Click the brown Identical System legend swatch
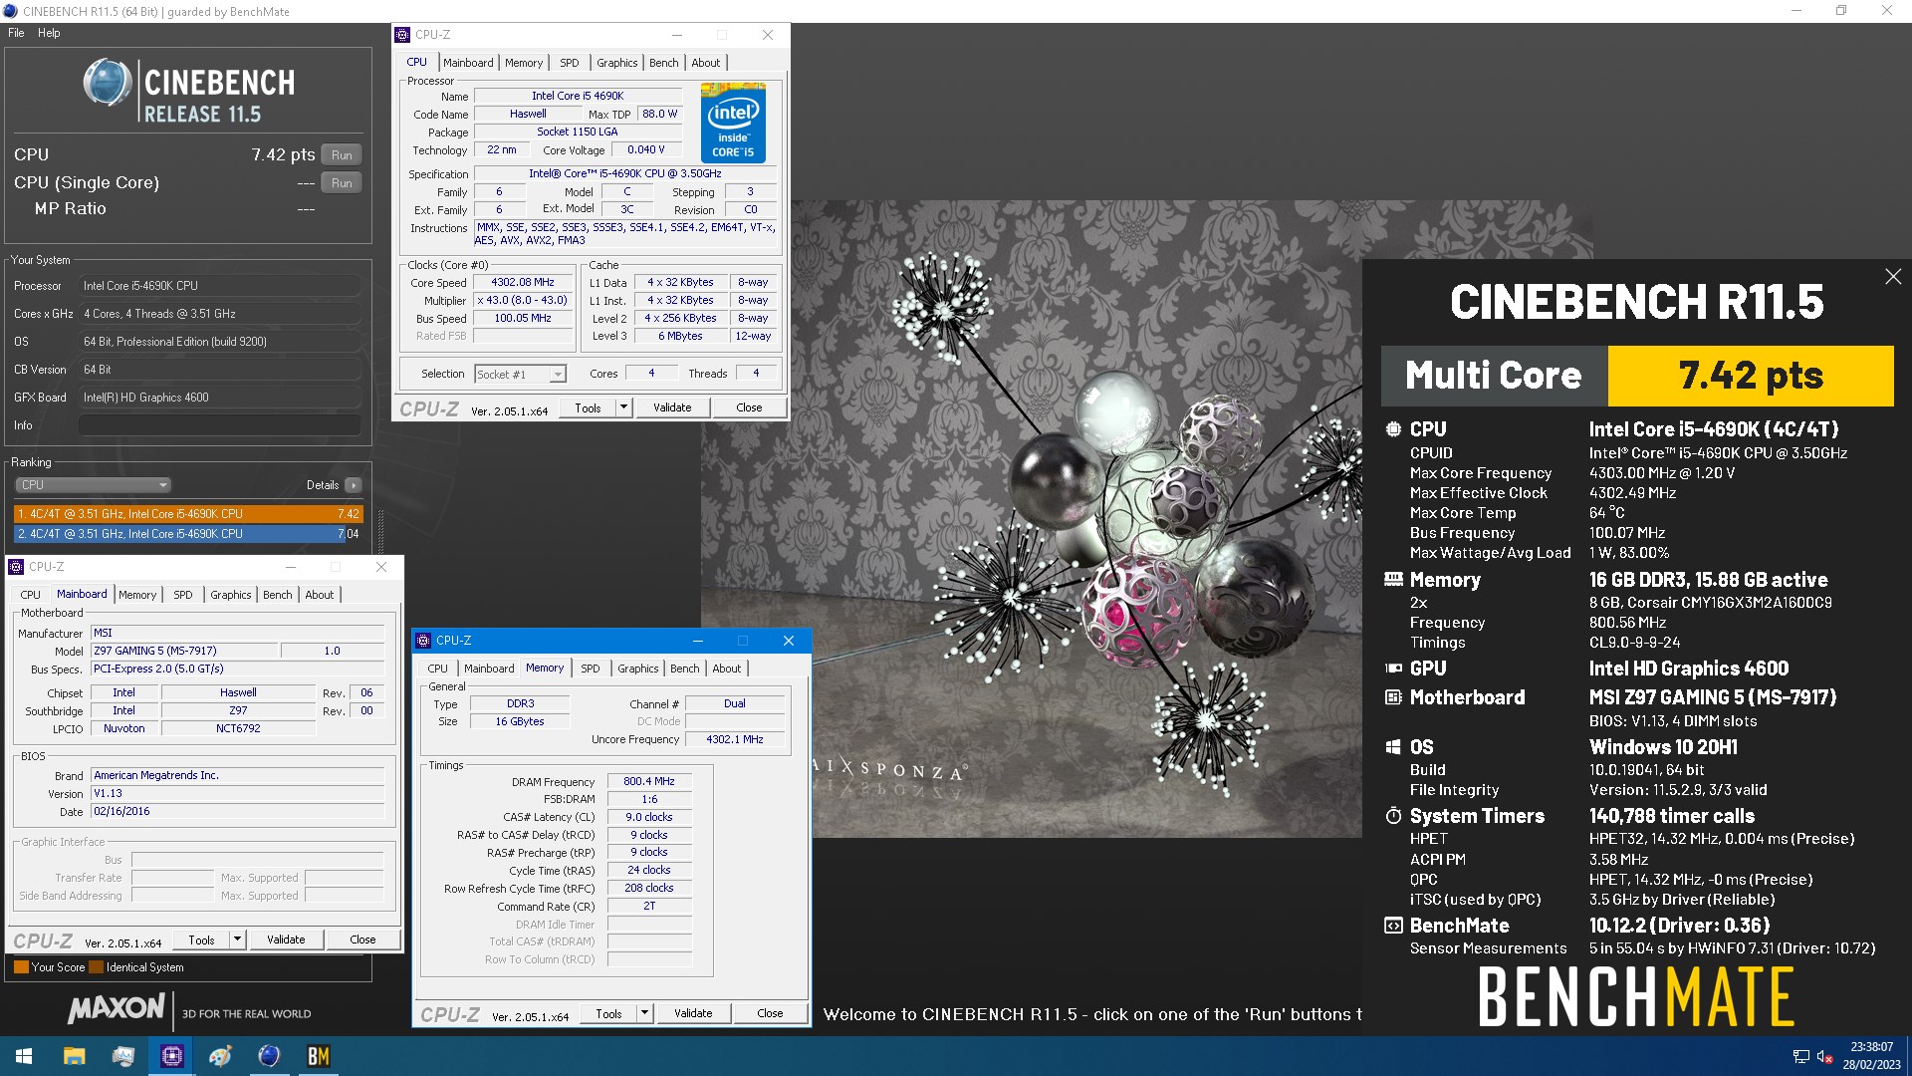The height and width of the screenshot is (1076, 1912). tap(96, 967)
